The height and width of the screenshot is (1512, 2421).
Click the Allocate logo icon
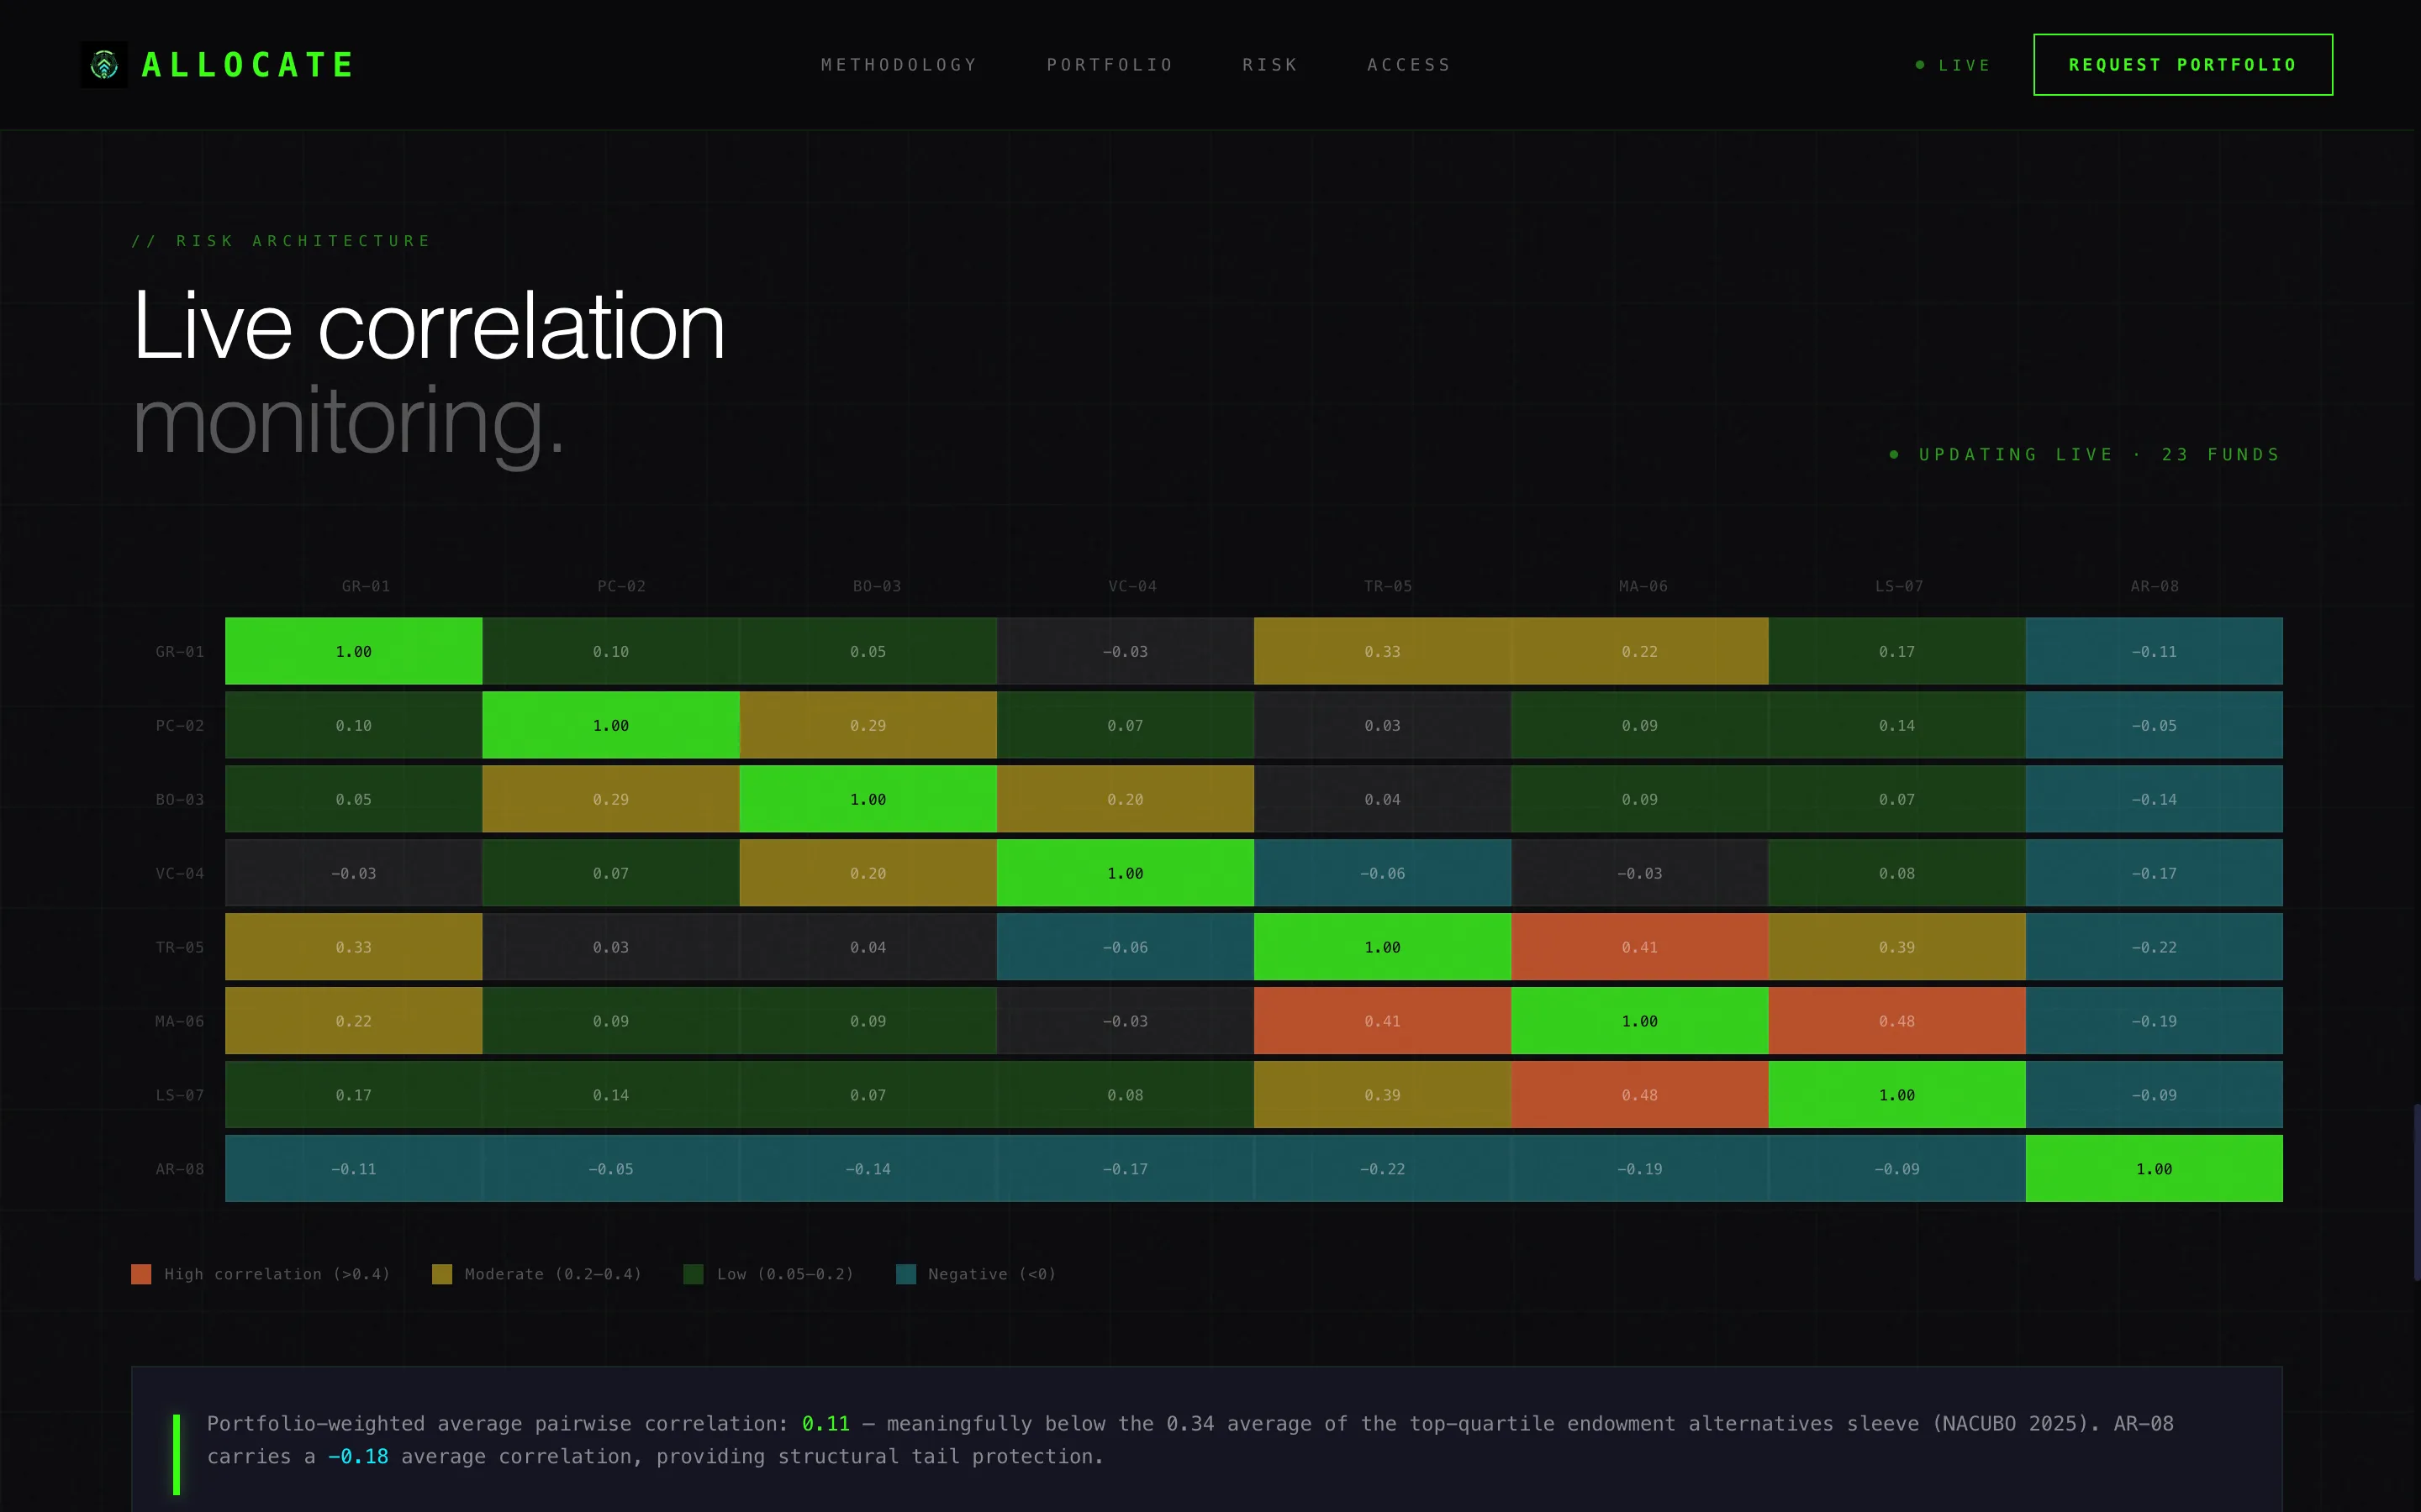(x=104, y=65)
